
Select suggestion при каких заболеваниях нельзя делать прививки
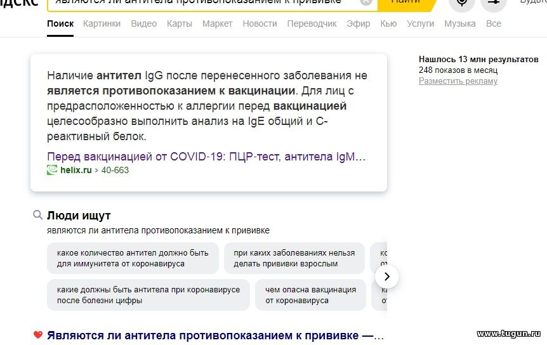pos(294,258)
